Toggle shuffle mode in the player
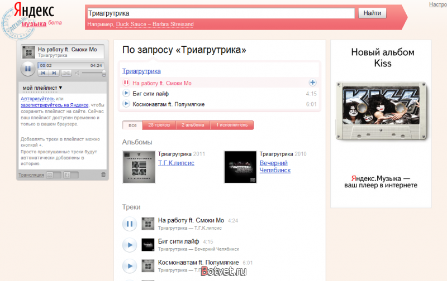447x281 pixels. 66,73
